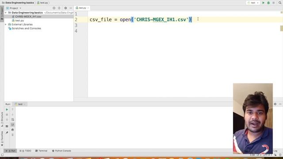Click the pause output icon in Run panel
This screenshot has width=283, height=159.
point(7,120)
